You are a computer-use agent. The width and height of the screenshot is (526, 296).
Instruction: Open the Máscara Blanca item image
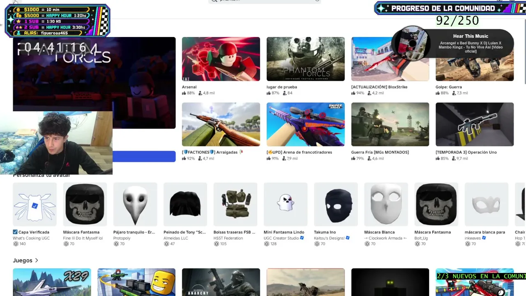click(386, 204)
